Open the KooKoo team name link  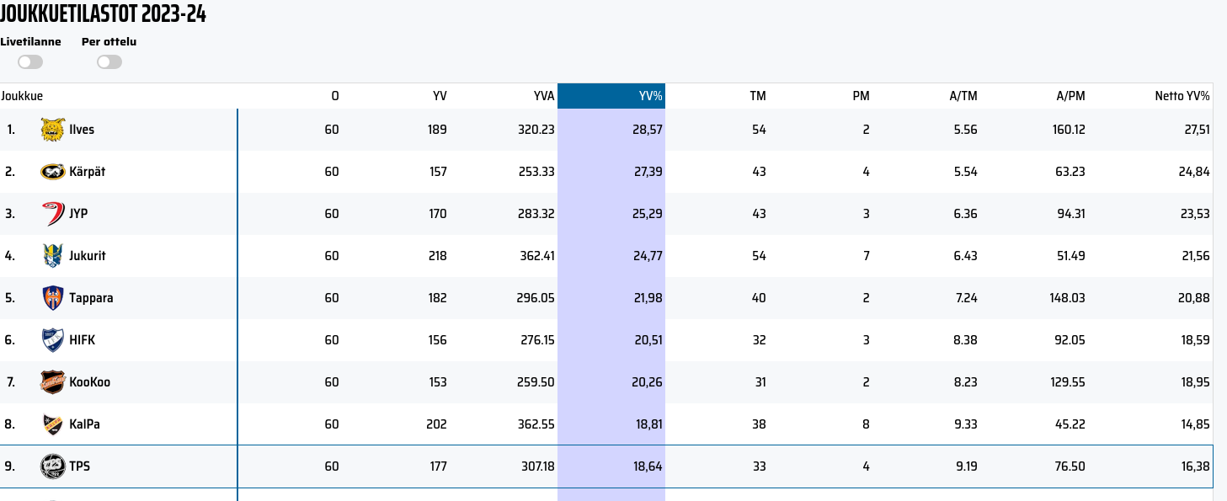pos(89,382)
